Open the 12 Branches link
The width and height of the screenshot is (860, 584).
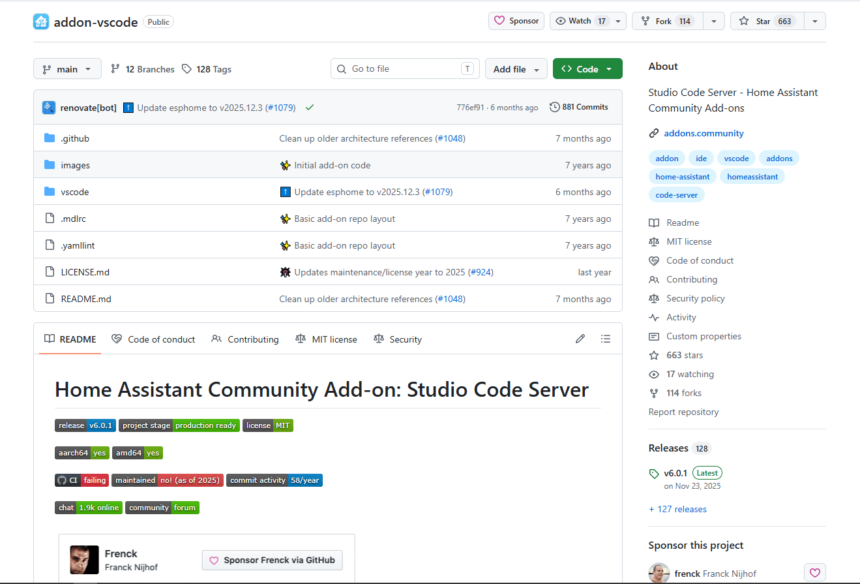143,69
